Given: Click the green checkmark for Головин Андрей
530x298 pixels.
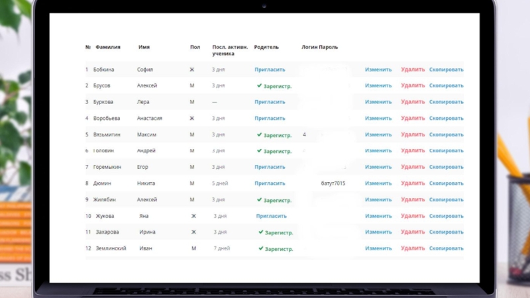Looking at the screenshot, I should pos(260,152).
